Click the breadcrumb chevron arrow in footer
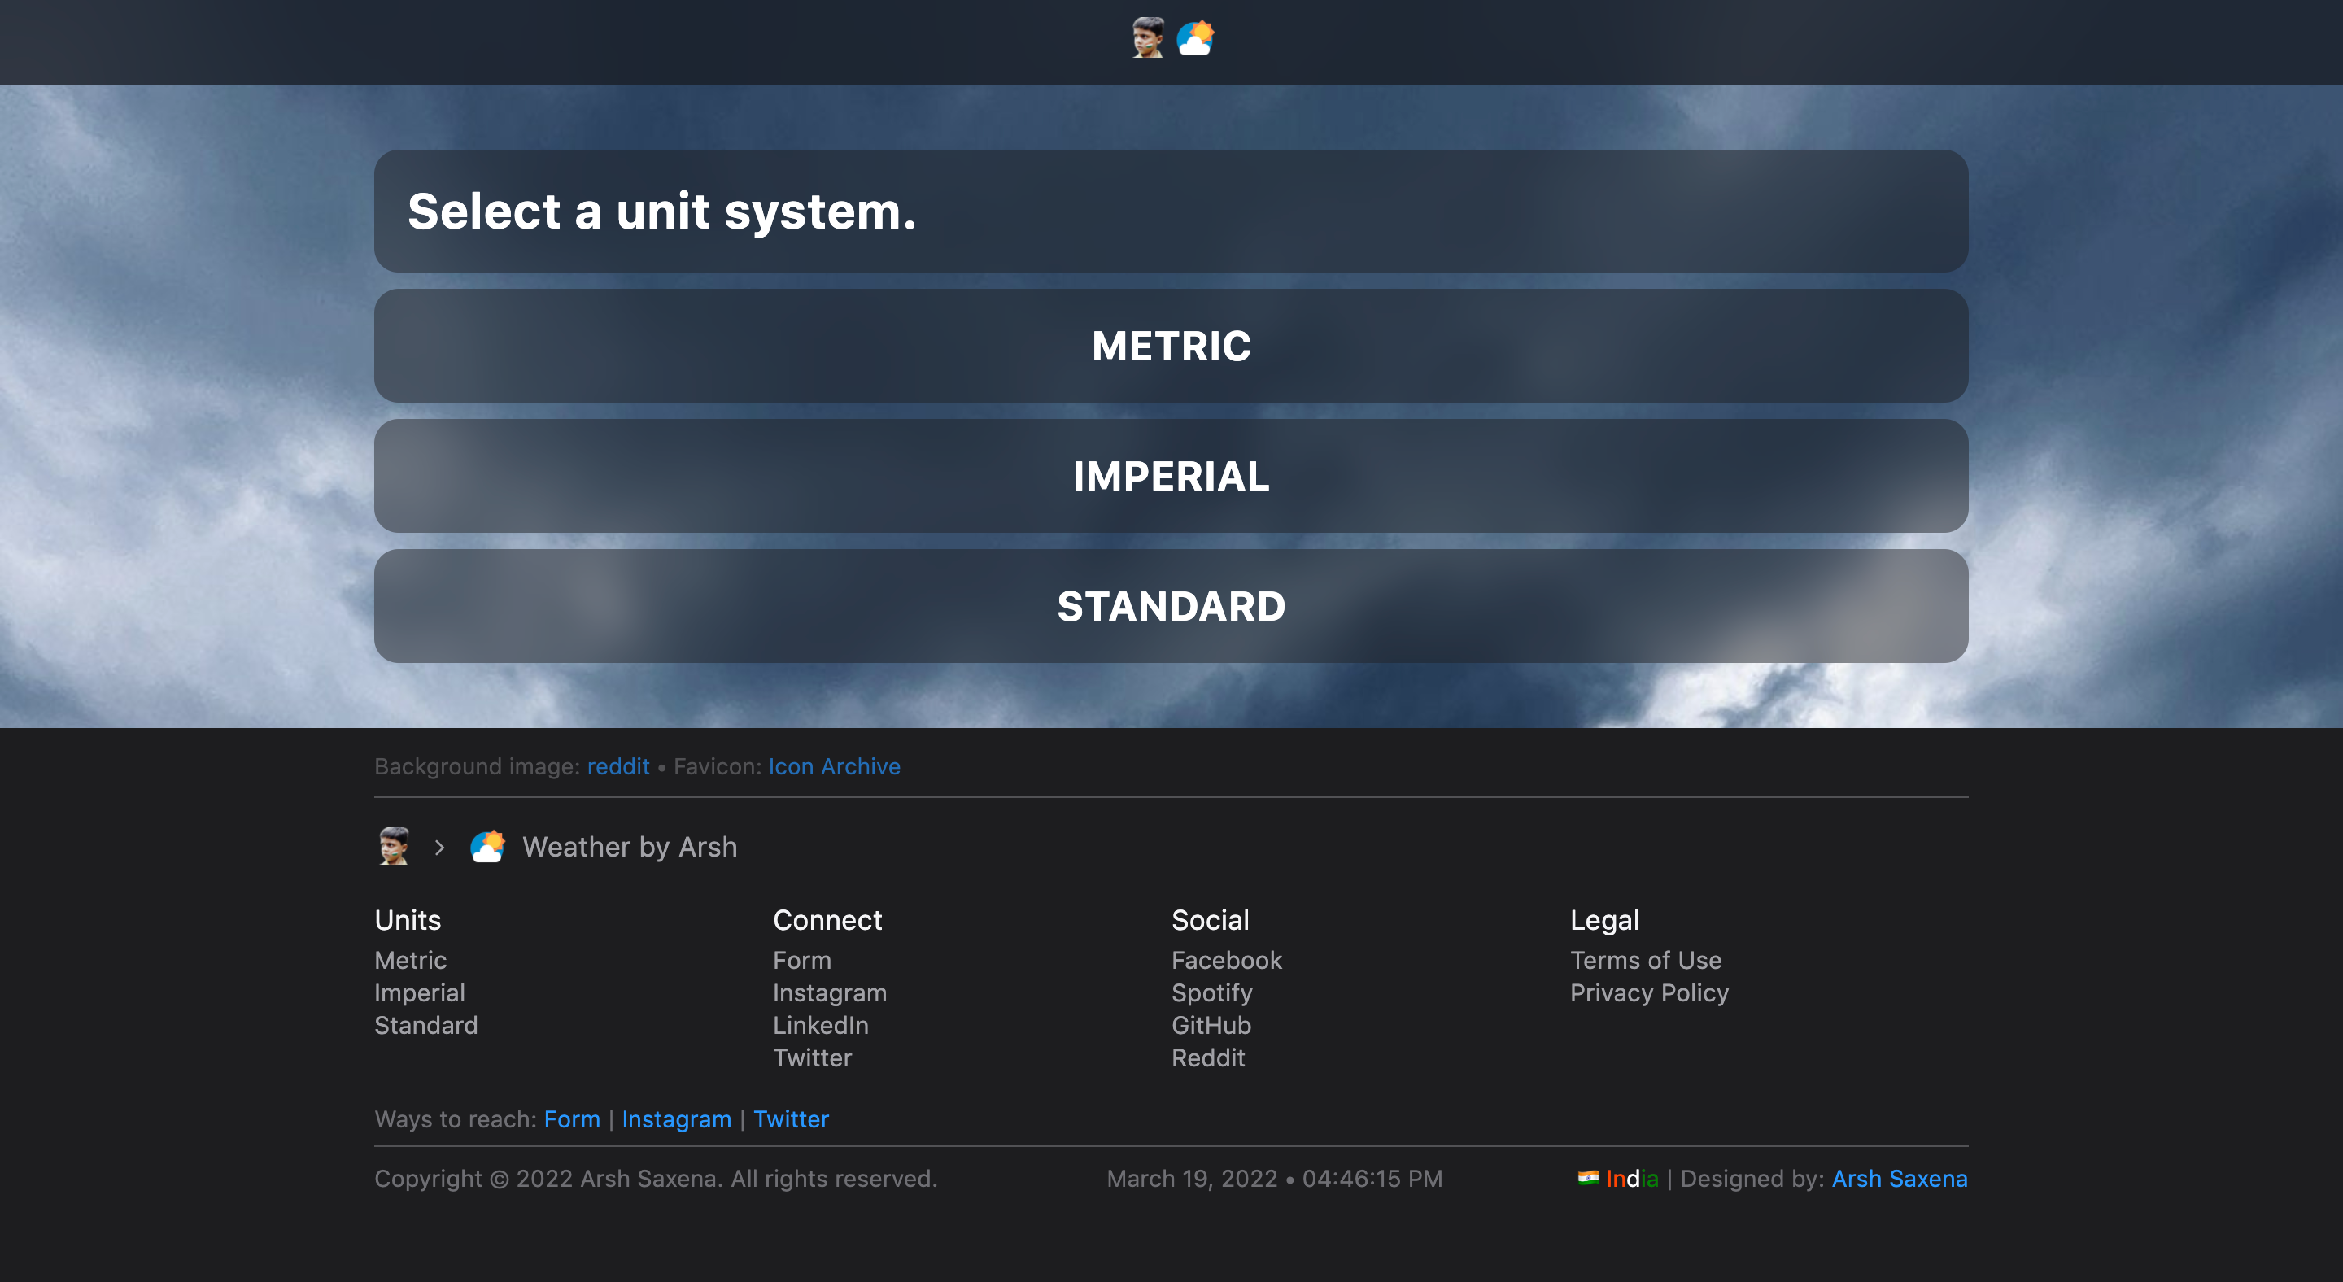 (440, 848)
